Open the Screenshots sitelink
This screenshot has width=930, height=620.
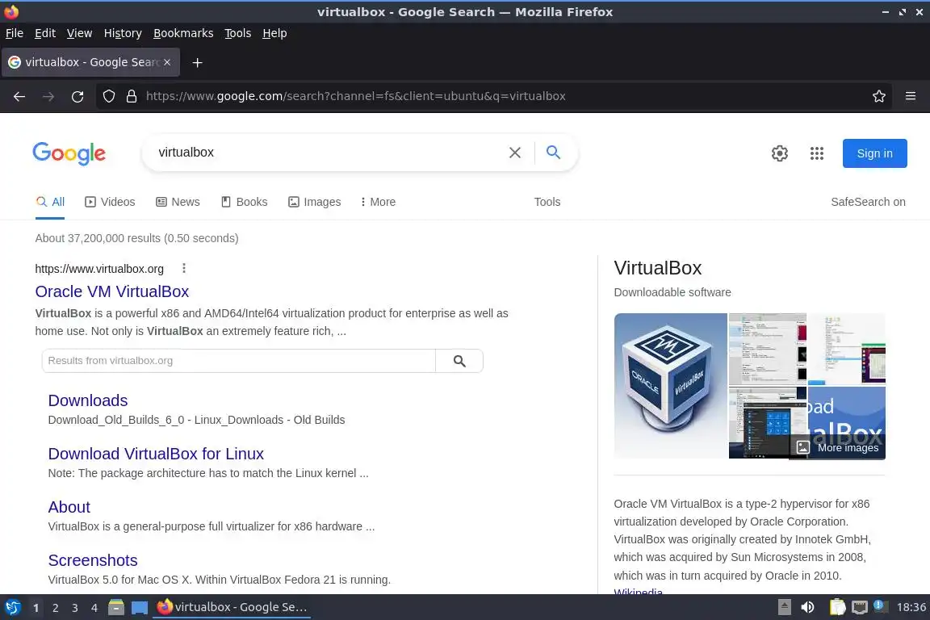click(93, 560)
